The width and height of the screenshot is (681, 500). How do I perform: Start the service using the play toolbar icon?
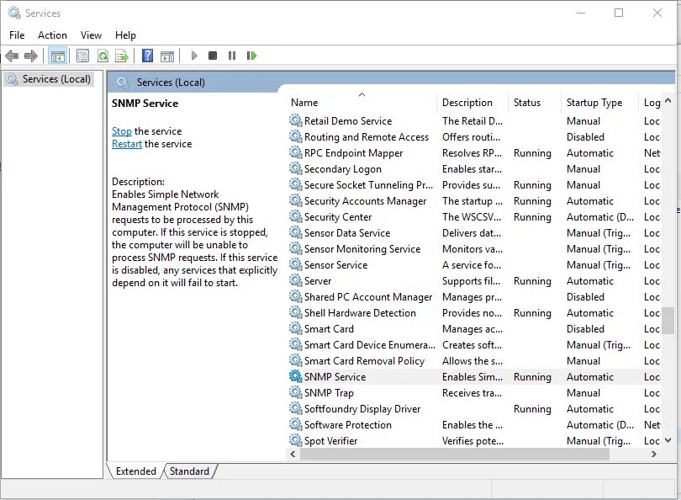pyautogui.click(x=193, y=56)
